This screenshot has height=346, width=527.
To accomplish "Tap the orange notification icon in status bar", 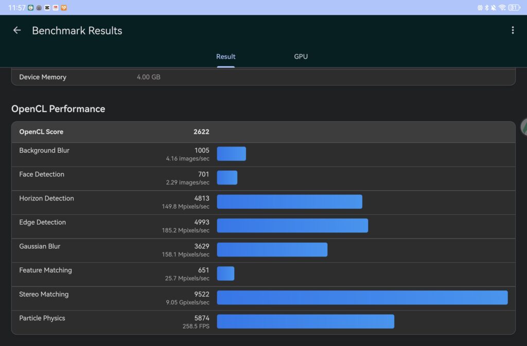I will (x=63, y=8).
